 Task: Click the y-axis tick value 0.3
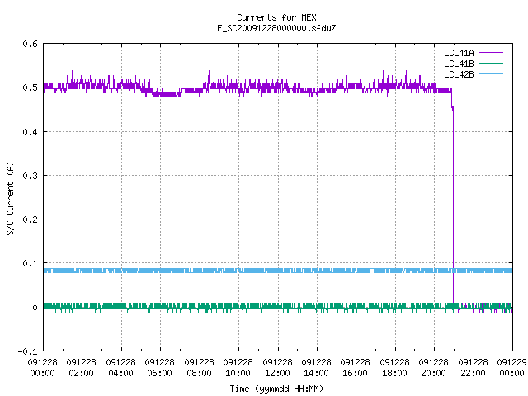point(31,176)
